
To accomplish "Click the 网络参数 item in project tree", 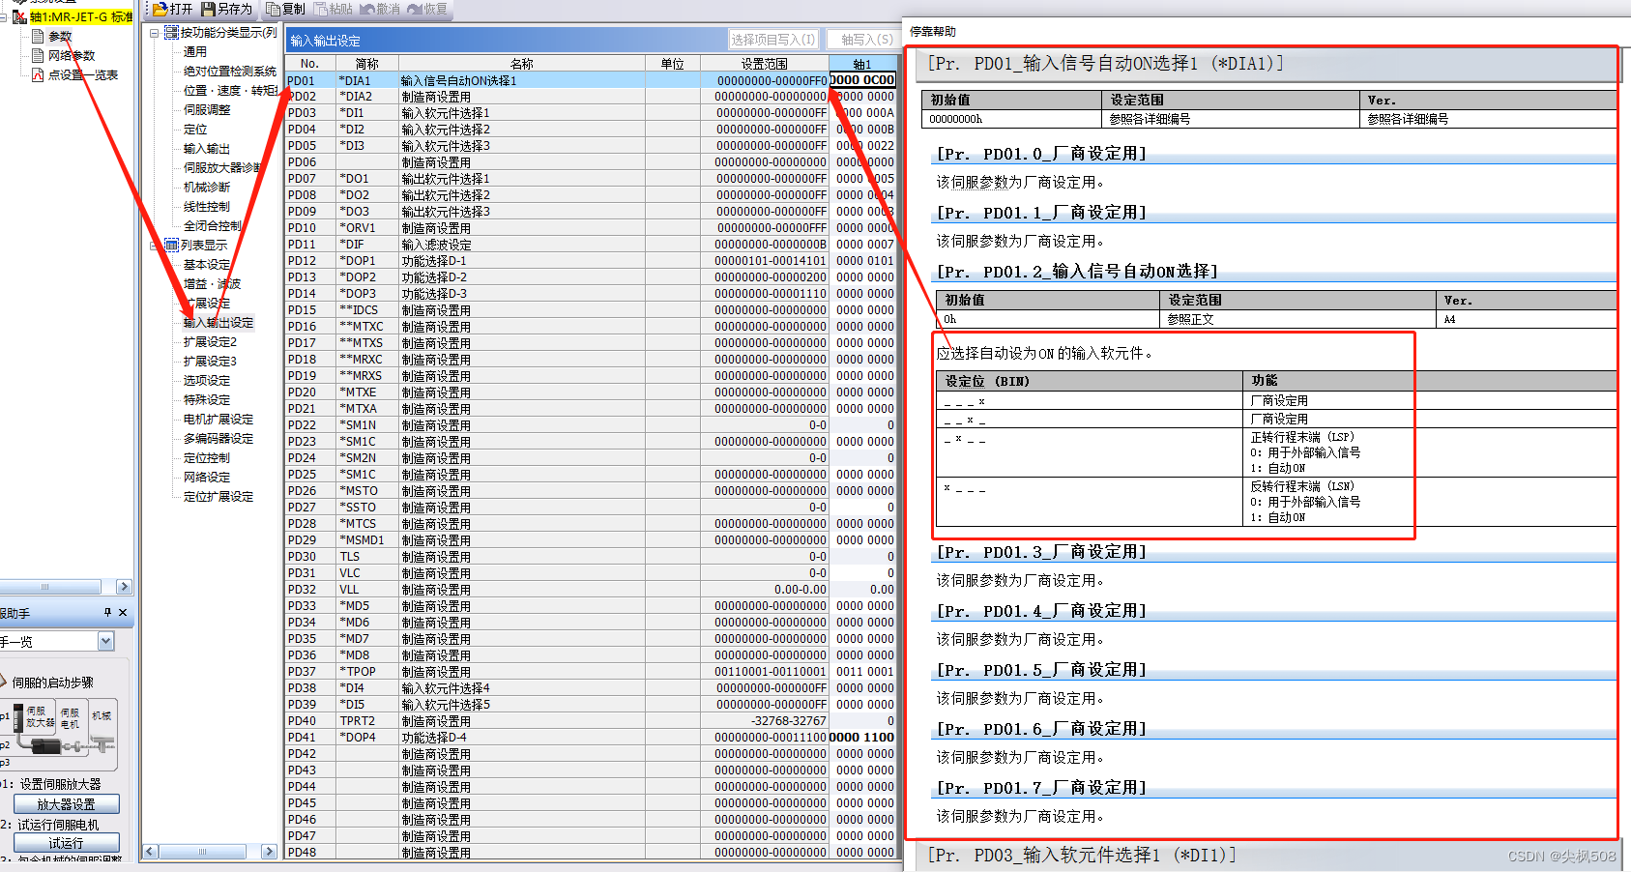I will pyautogui.click(x=72, y=55).
